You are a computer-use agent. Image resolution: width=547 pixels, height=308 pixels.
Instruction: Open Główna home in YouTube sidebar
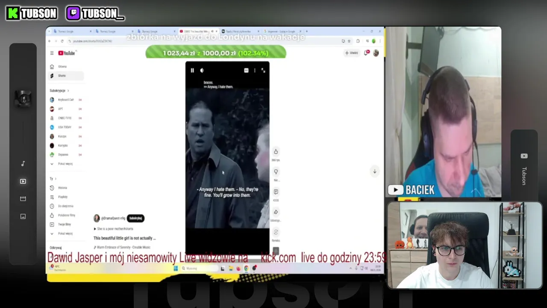(x=66, y=67)
